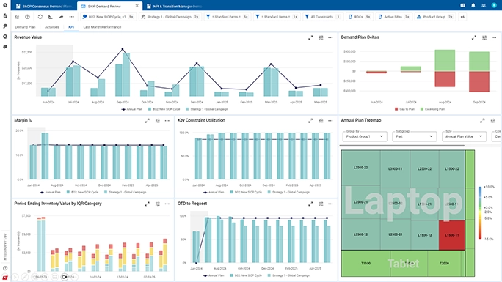Image resolution: width=502 pixels, height=282 pixels.
Task: Click the share arrow toolbar icon
Action: pyautogui.click(x=61, y=17)
